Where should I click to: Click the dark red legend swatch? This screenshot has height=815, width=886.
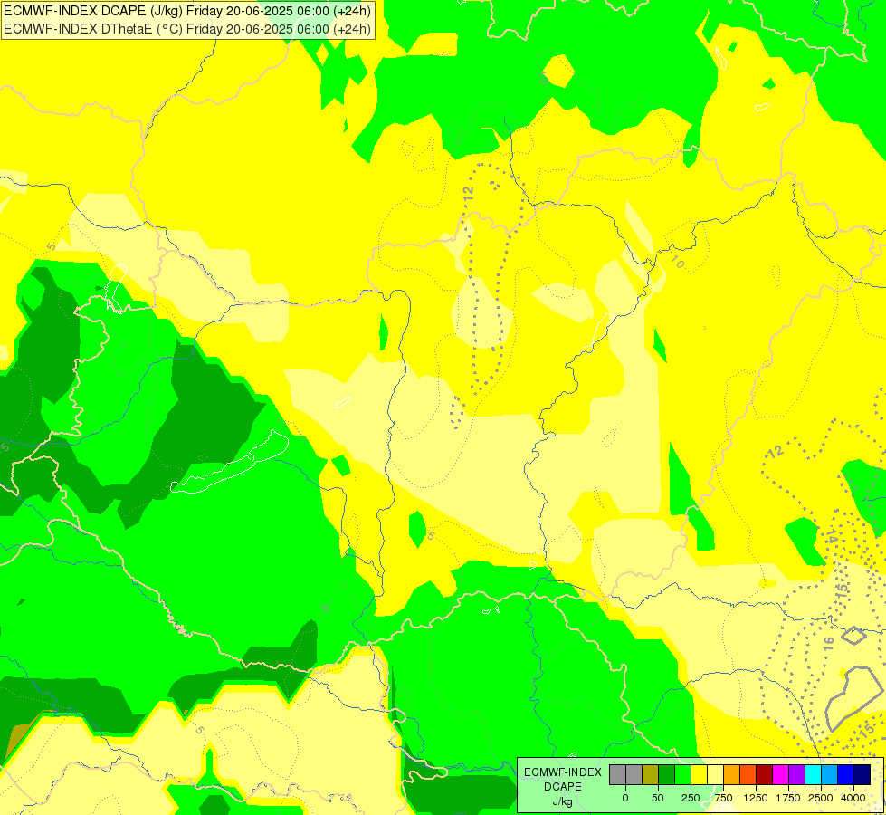click(765, 774)
